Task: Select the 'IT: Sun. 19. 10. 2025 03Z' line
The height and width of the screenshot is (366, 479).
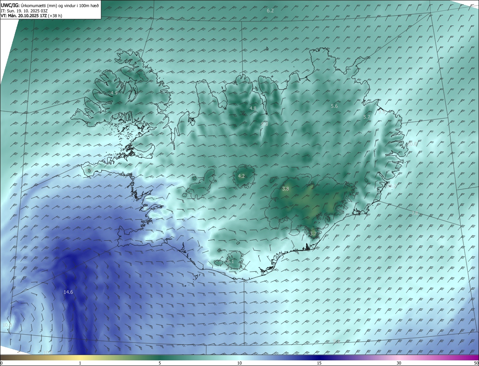Action: tap(24, 10)
